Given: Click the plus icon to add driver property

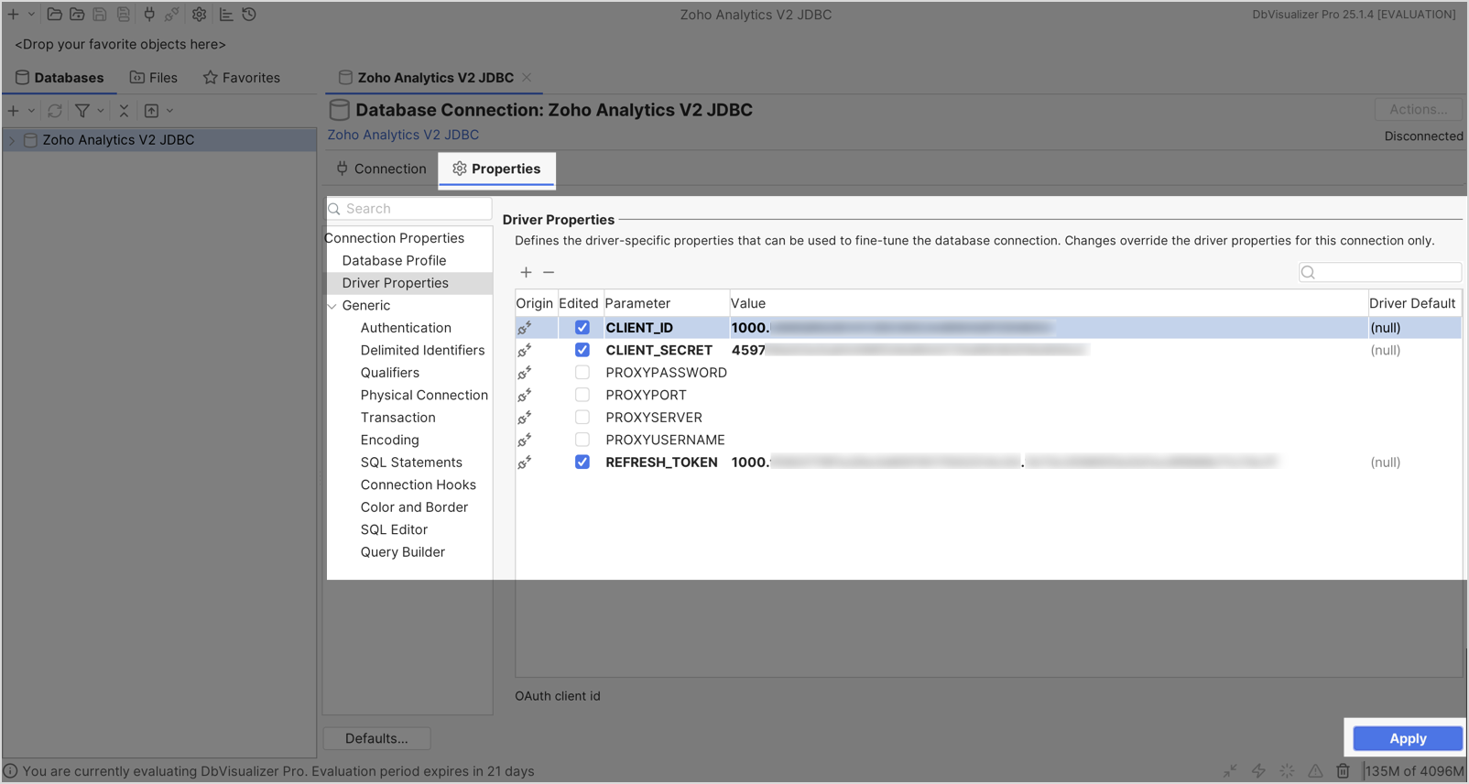Looking at the screenshot, I should pos(526,272).
